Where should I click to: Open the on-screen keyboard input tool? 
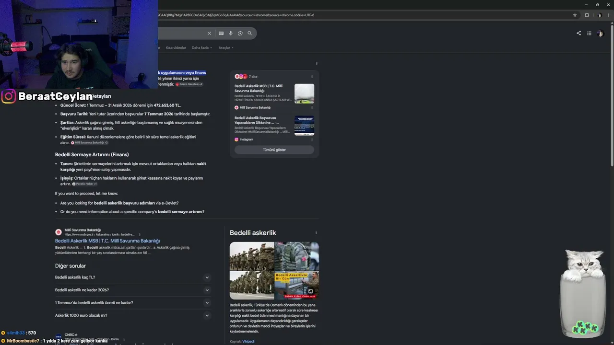point(221,33)
